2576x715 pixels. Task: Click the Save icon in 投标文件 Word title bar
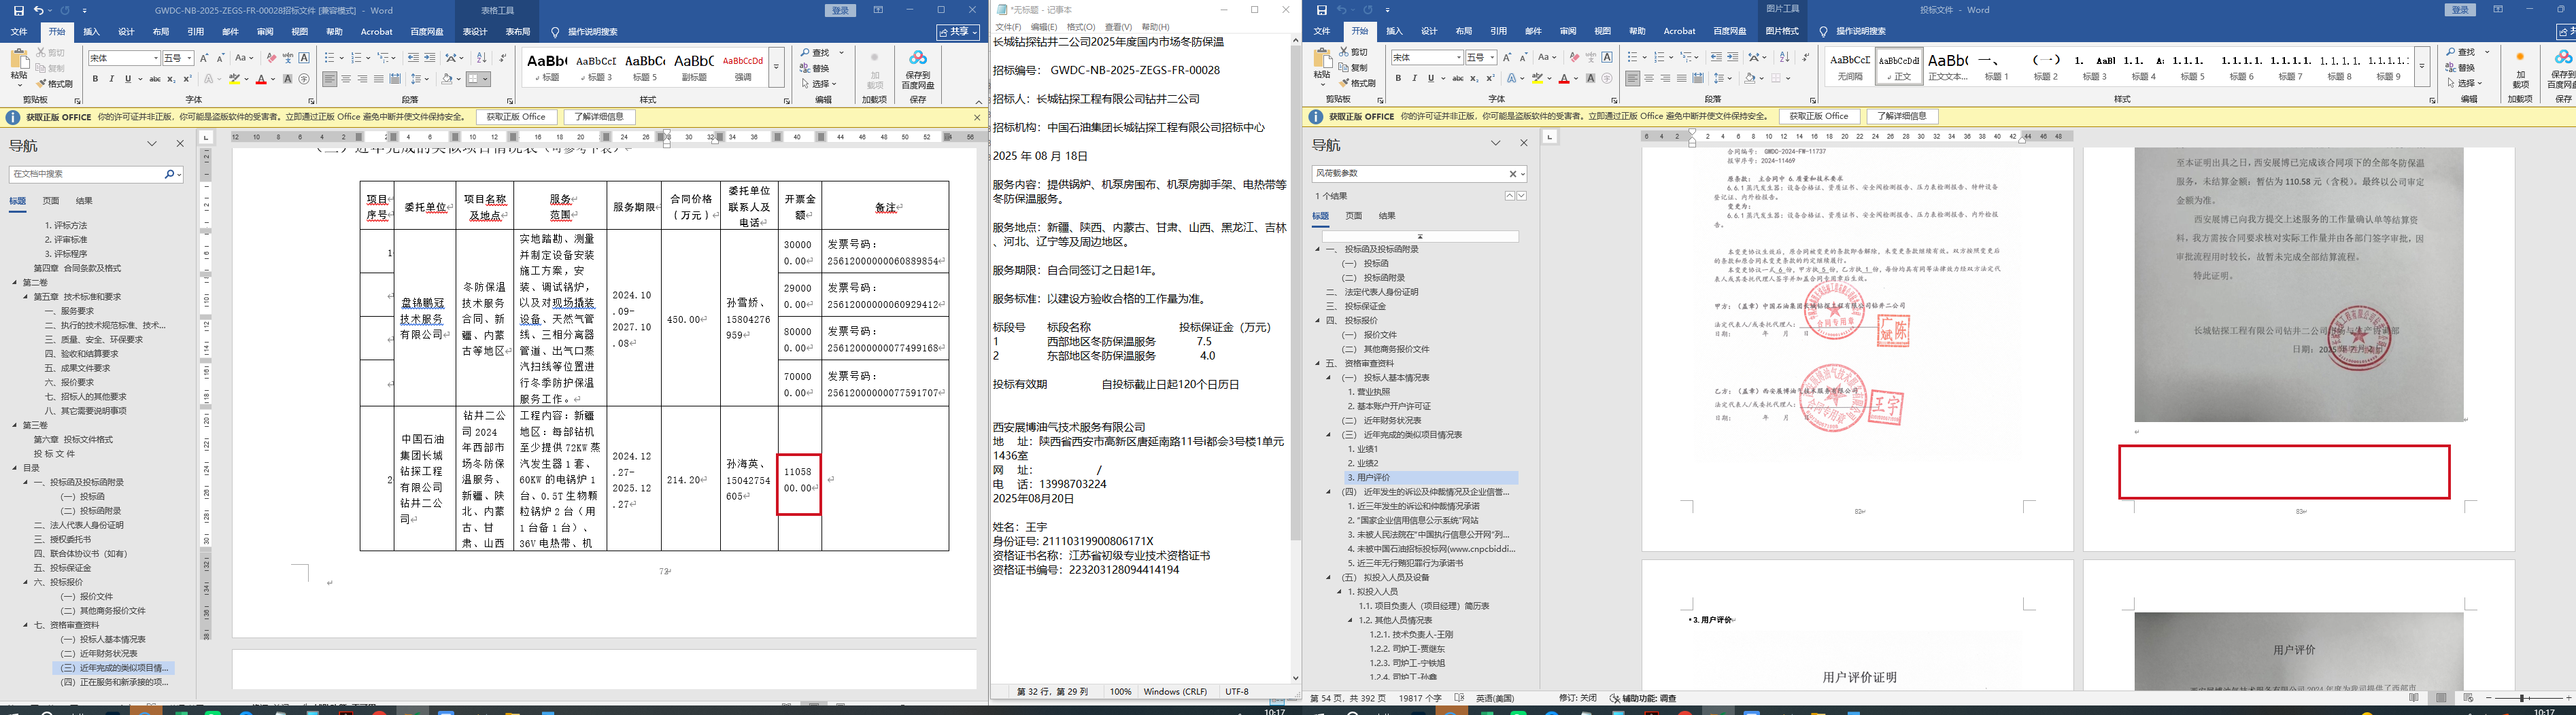pos(1321,10)
